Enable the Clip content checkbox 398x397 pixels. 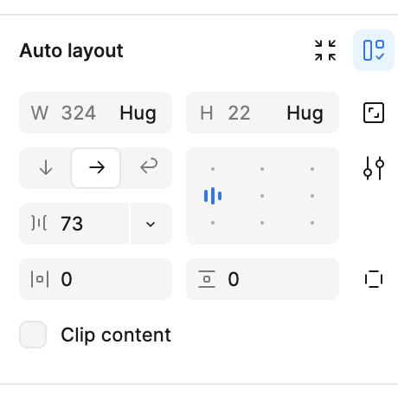[x=33, y=335]
